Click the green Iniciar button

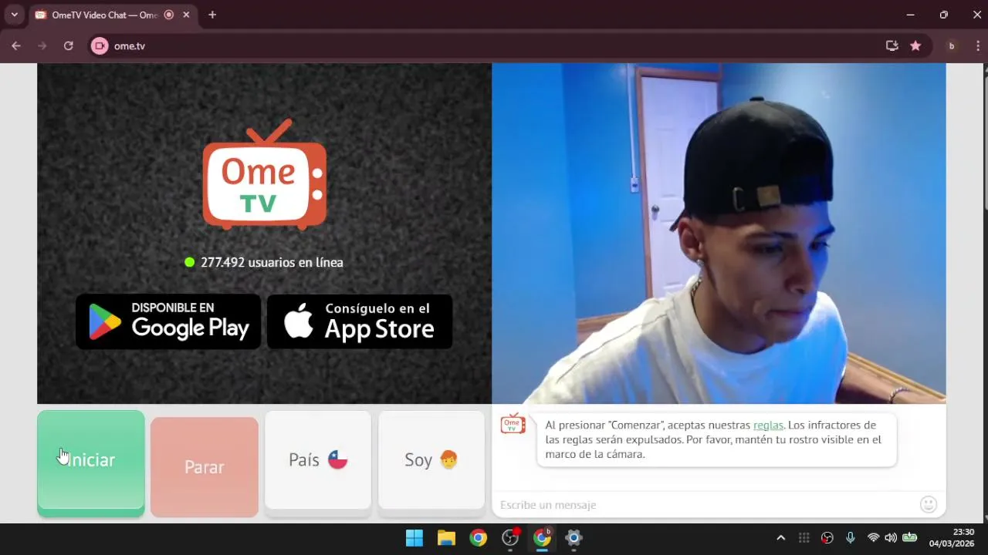pos(91,462)
